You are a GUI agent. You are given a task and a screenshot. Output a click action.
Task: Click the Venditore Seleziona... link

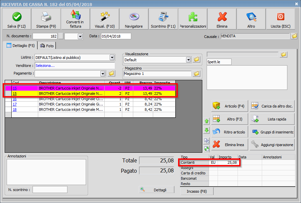(45, 66)
